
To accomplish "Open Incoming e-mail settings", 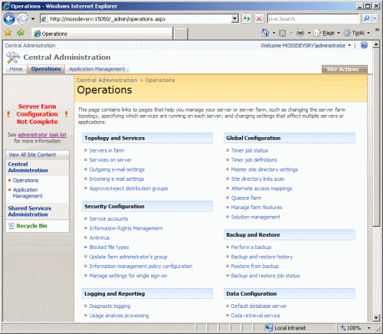I will tap(116, 179).
